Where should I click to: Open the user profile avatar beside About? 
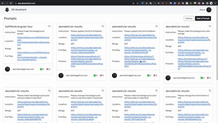pyautogui.click(x=209, y=10)
